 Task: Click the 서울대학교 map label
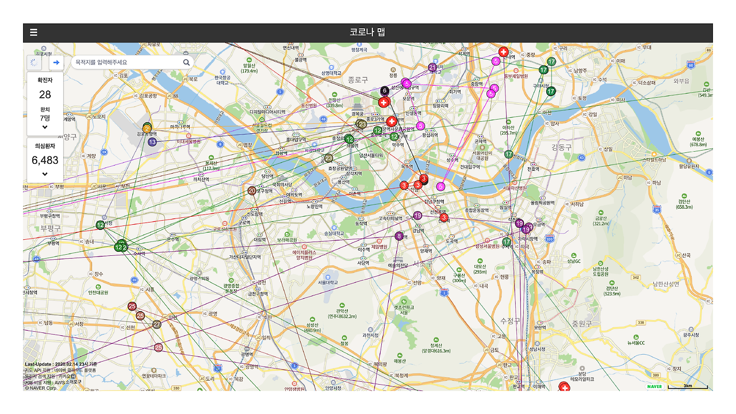pos(329,282)
